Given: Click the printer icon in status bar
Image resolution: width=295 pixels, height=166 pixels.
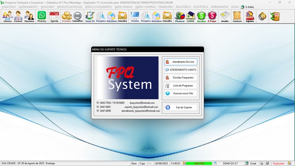Looking at the screenshot, I should click(261, 163).
